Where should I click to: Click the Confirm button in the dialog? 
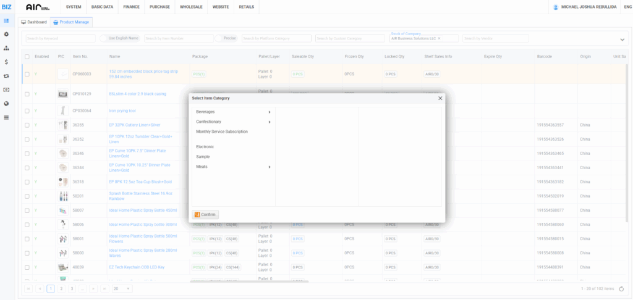pos(205,214)
